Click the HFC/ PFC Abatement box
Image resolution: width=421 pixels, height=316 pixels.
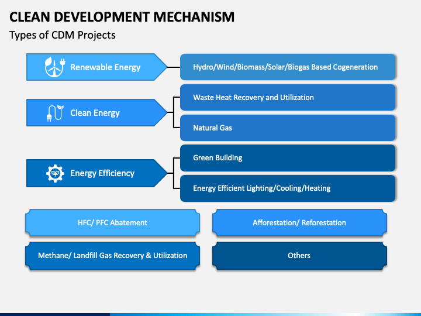pos(112,223)
